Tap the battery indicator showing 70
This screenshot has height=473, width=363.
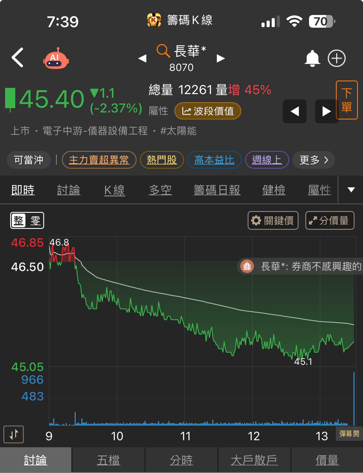pyautogui.click(x=322, y=21)
